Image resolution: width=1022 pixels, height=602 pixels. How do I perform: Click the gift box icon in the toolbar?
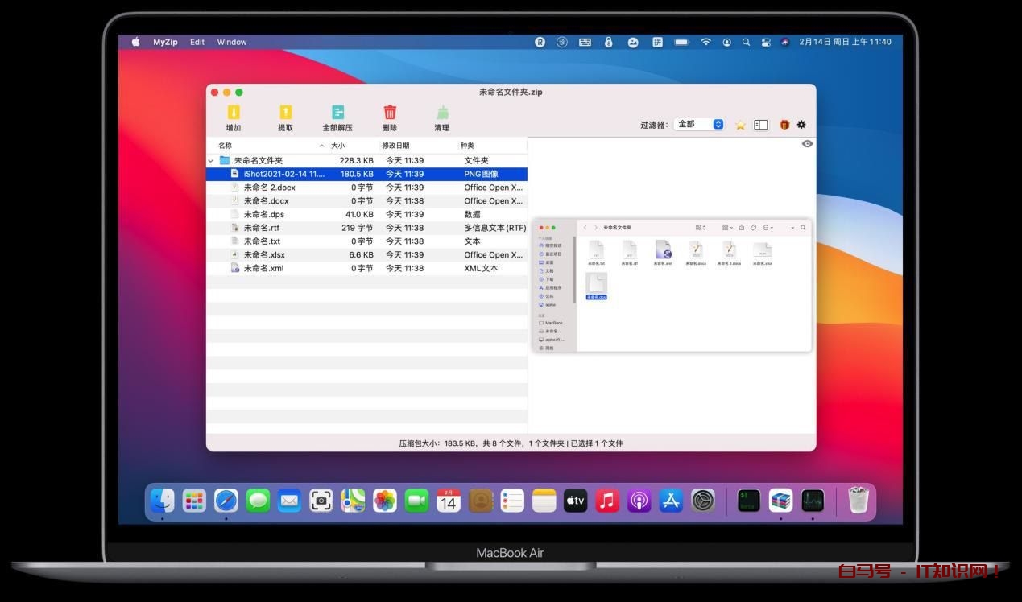[784, 125]
